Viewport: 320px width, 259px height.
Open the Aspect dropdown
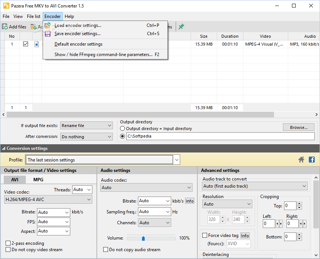click(54, 231)
